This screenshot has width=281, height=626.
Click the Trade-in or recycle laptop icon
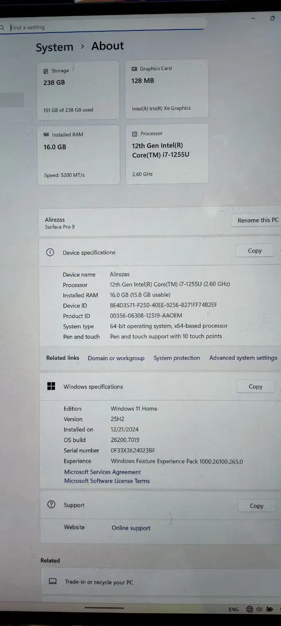pyautogui.click(x=52, y=581)
